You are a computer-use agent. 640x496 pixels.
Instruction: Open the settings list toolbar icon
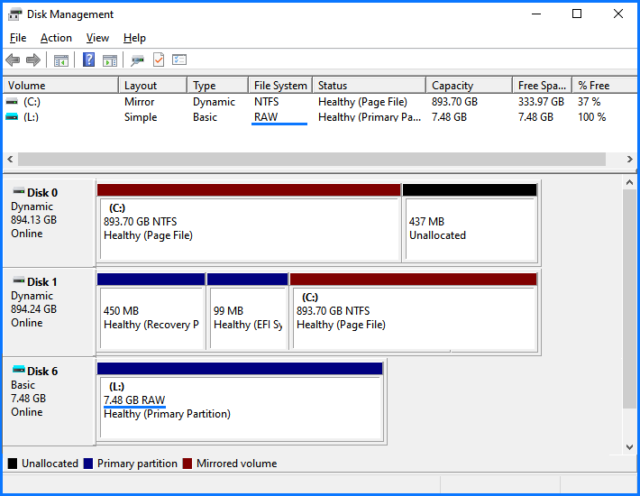click(179, 60)
